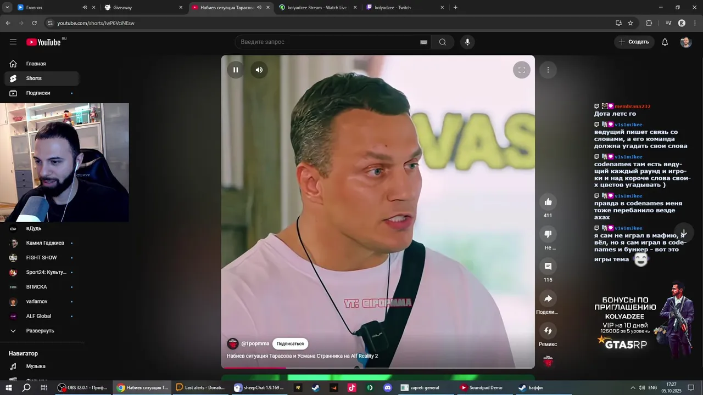Viewport: 703px width, 395px height.
Task: Open OBS 32.0.1 from the taskbar
Action: 83,387
